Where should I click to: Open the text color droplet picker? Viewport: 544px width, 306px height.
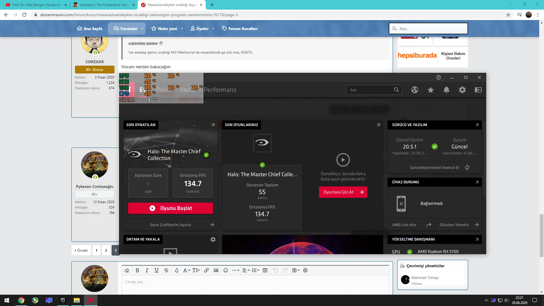click(x=177, y=270)
